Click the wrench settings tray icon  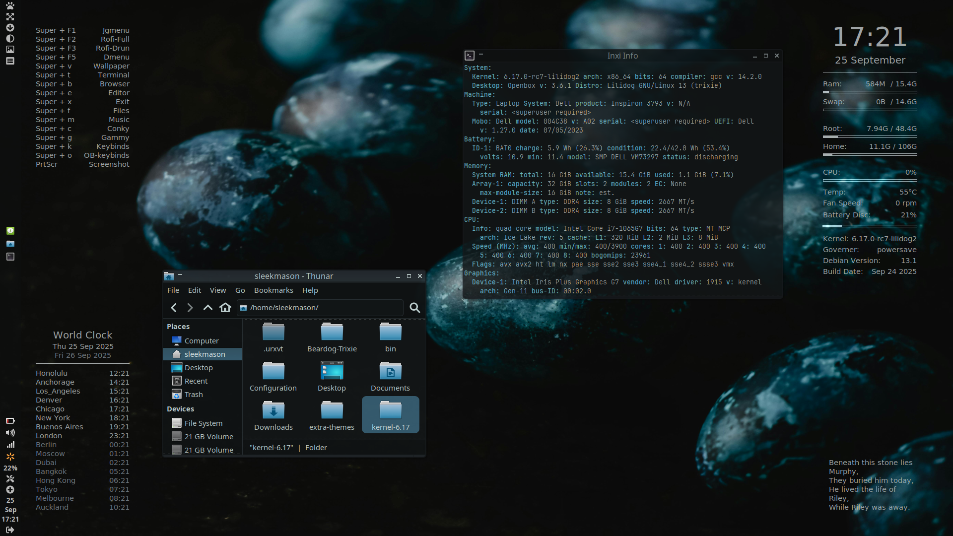pos(10,479)
